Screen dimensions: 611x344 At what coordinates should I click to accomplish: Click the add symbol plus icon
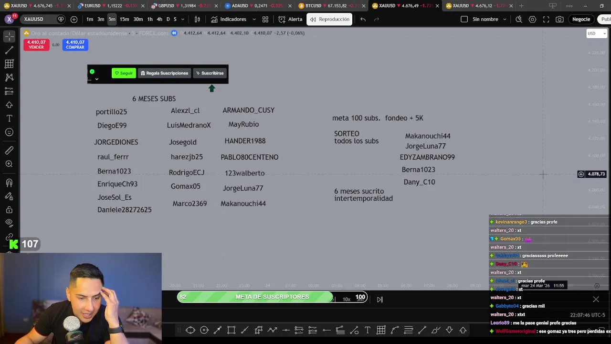[x=74, y=19]
